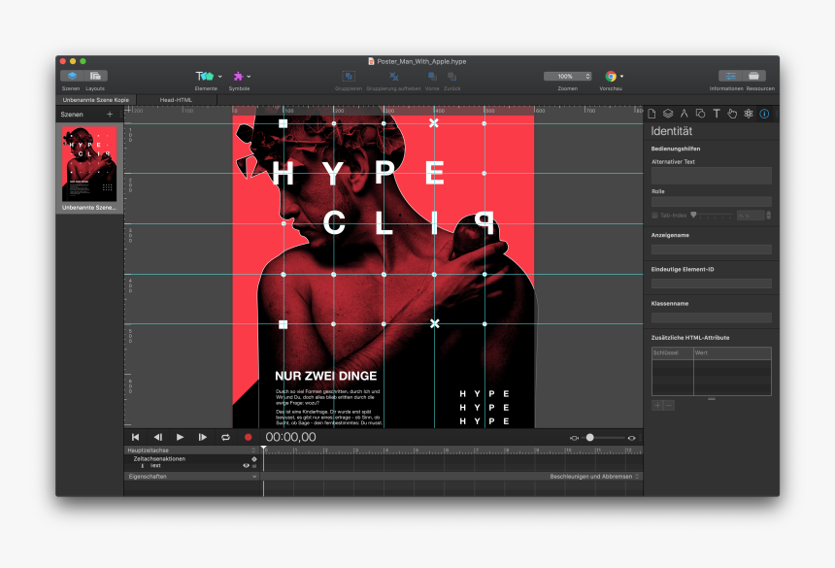Open the Aktionen inspector (hand icon)
Screen dimensions: 835x568
pyautogui.click(x=732, y=114)
